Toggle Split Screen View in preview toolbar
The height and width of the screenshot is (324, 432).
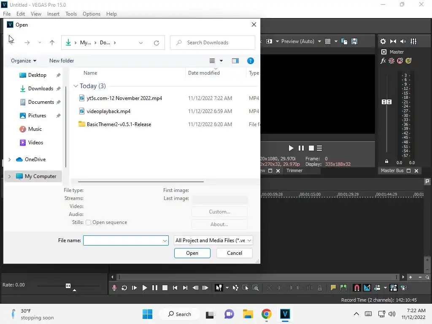tap(269, 41)
